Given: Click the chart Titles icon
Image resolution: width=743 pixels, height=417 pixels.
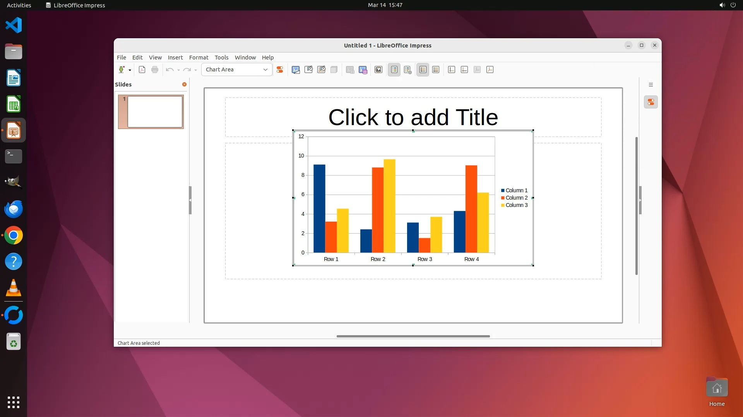Looking at the screenshot, I should [x=378, y=69].
